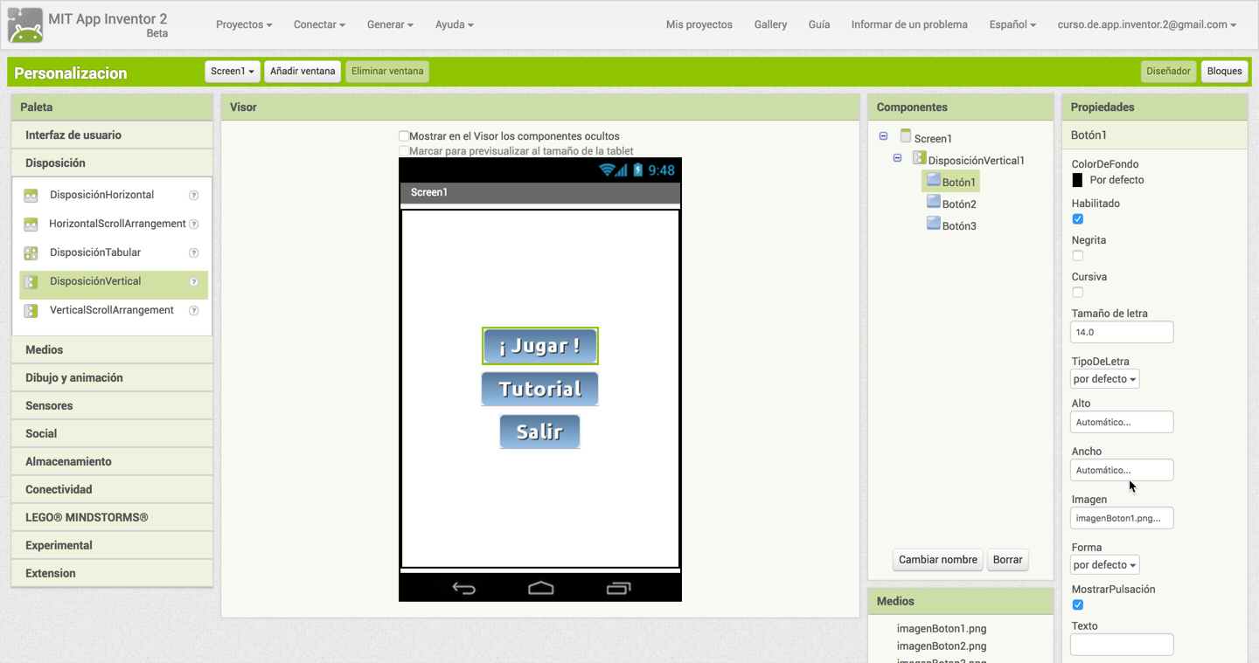
Task: Collapse the DisposiciónVertical1 tree node
Action: [x=897, y=158]
